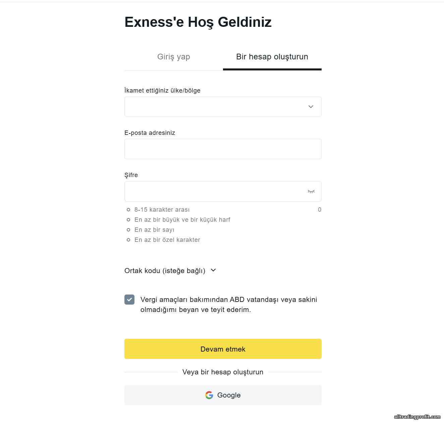
Task: Click the country dropdown chevron arrow
Action: pyautogui.click(x=311, y=107)
